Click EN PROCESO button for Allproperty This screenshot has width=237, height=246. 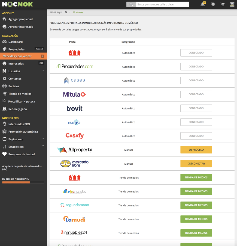point(196,150)
